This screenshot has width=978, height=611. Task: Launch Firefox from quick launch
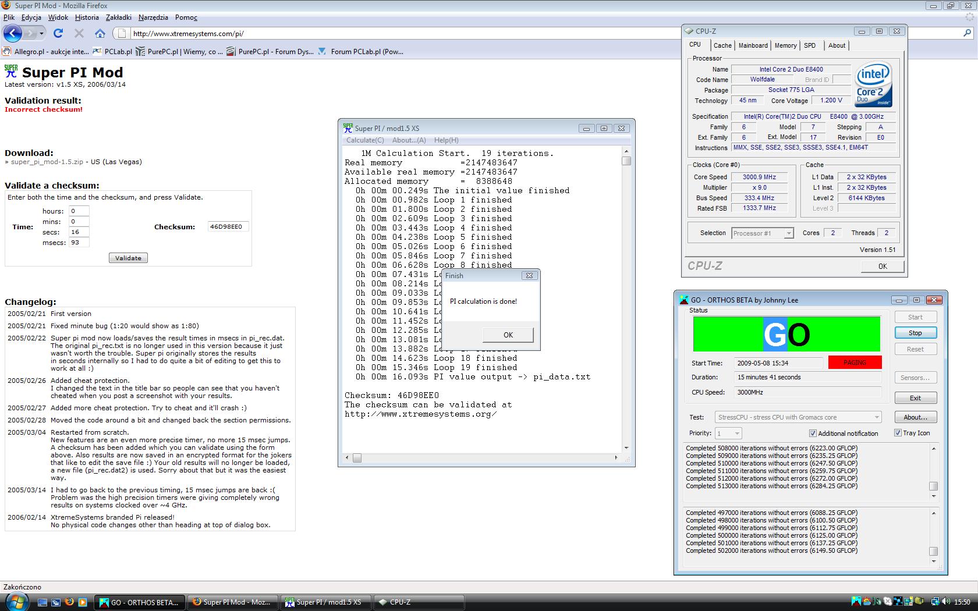click(x=69, y=602)
